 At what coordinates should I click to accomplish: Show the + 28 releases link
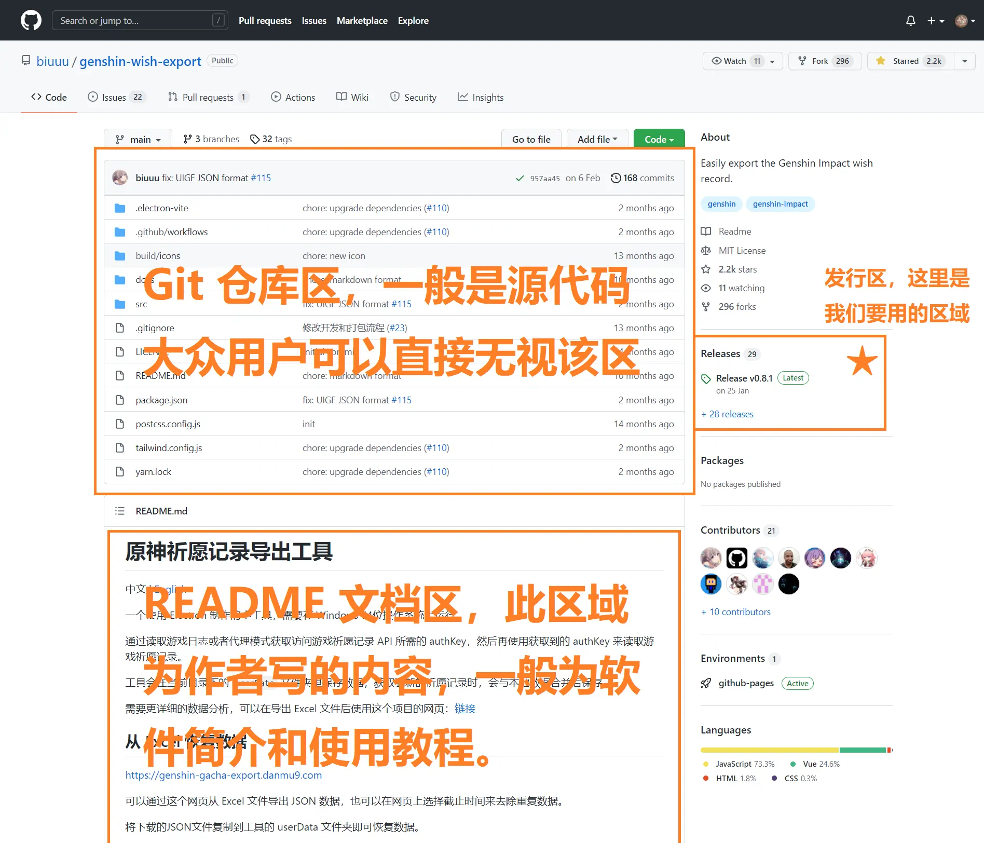tap(727, 414)
